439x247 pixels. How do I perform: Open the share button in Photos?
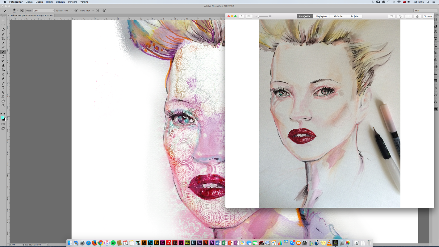[x=417, y=16]
